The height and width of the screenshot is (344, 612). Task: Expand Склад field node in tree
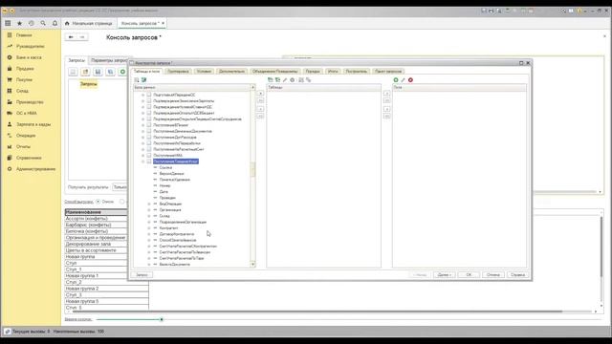(x=149, y=216)
